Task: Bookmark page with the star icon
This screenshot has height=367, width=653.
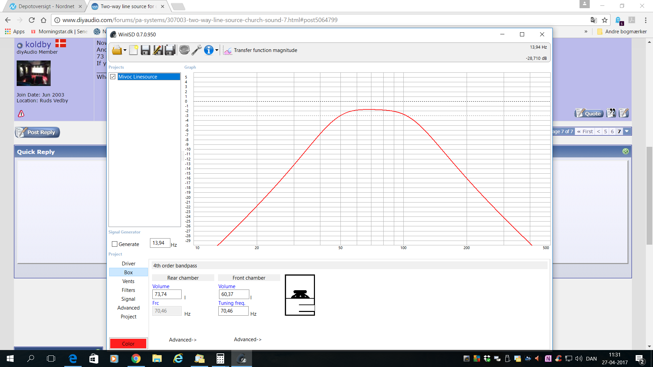Action: (x=605, y=20)
